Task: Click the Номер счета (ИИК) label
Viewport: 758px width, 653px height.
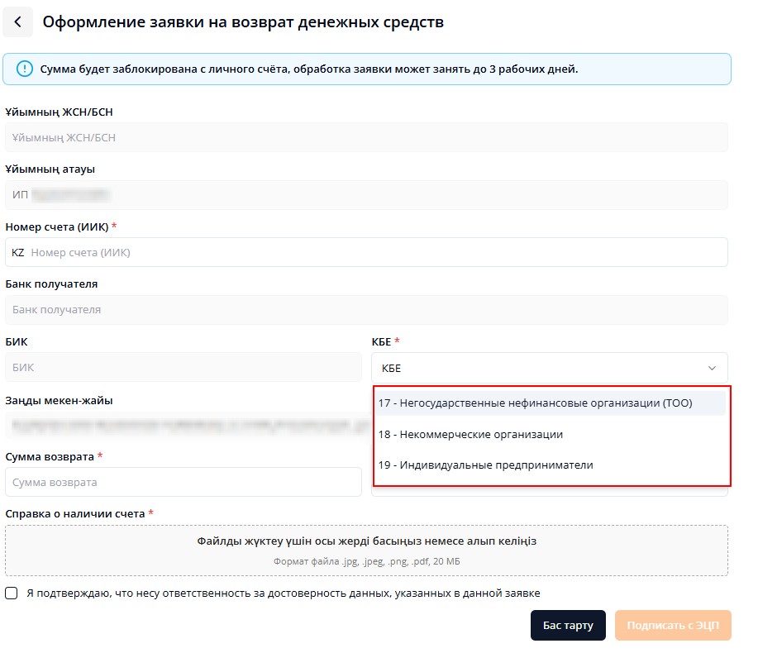Action: (57, 226)
